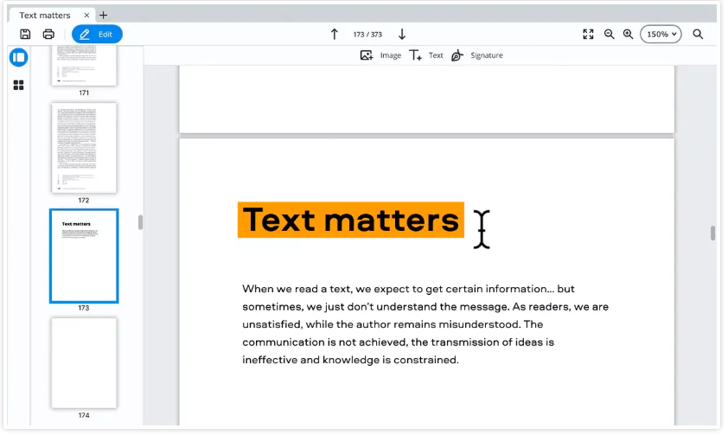Viewport: 728px width, 435px height.
Task: Click the zoom out magnifier
Action: [609, 35]
